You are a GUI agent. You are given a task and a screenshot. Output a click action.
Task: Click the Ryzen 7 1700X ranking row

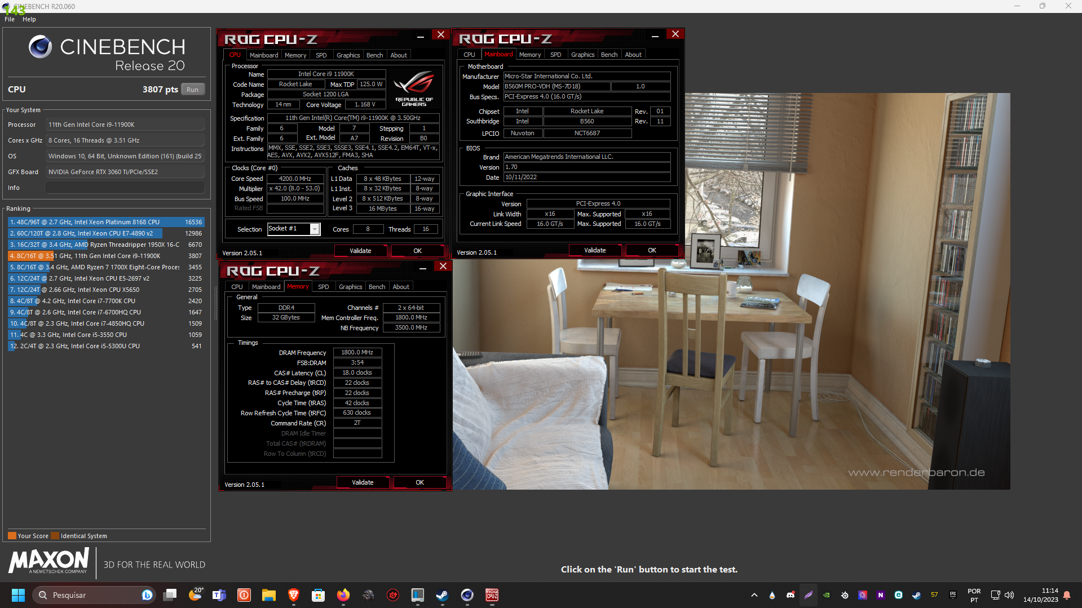(x=106, y=267)
